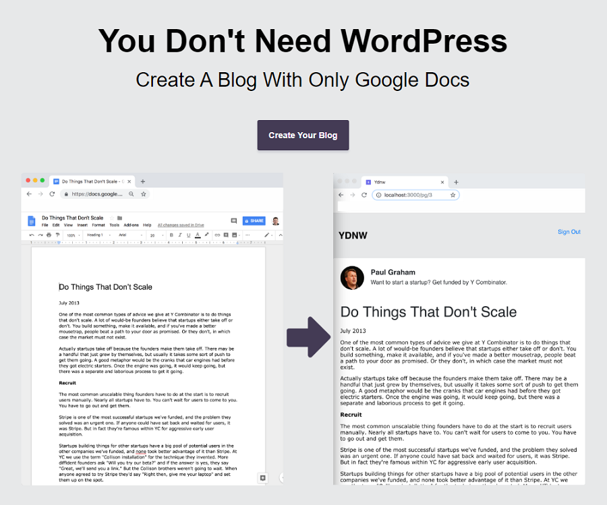Open the Format menu in Google Docs
The image size is (607, 505).
[x=98, y=225]
